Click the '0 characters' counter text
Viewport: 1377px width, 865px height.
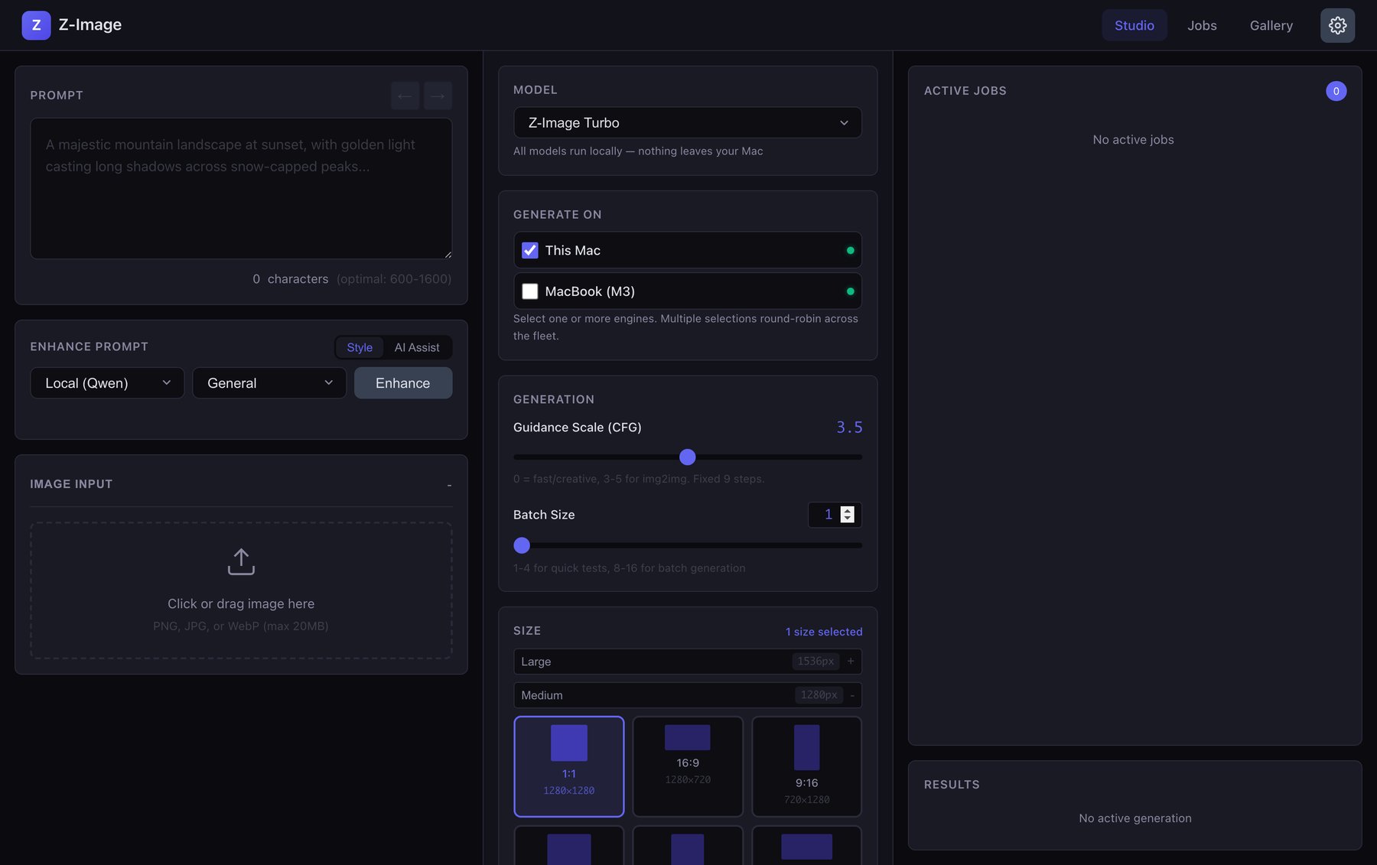pos(290,279)
